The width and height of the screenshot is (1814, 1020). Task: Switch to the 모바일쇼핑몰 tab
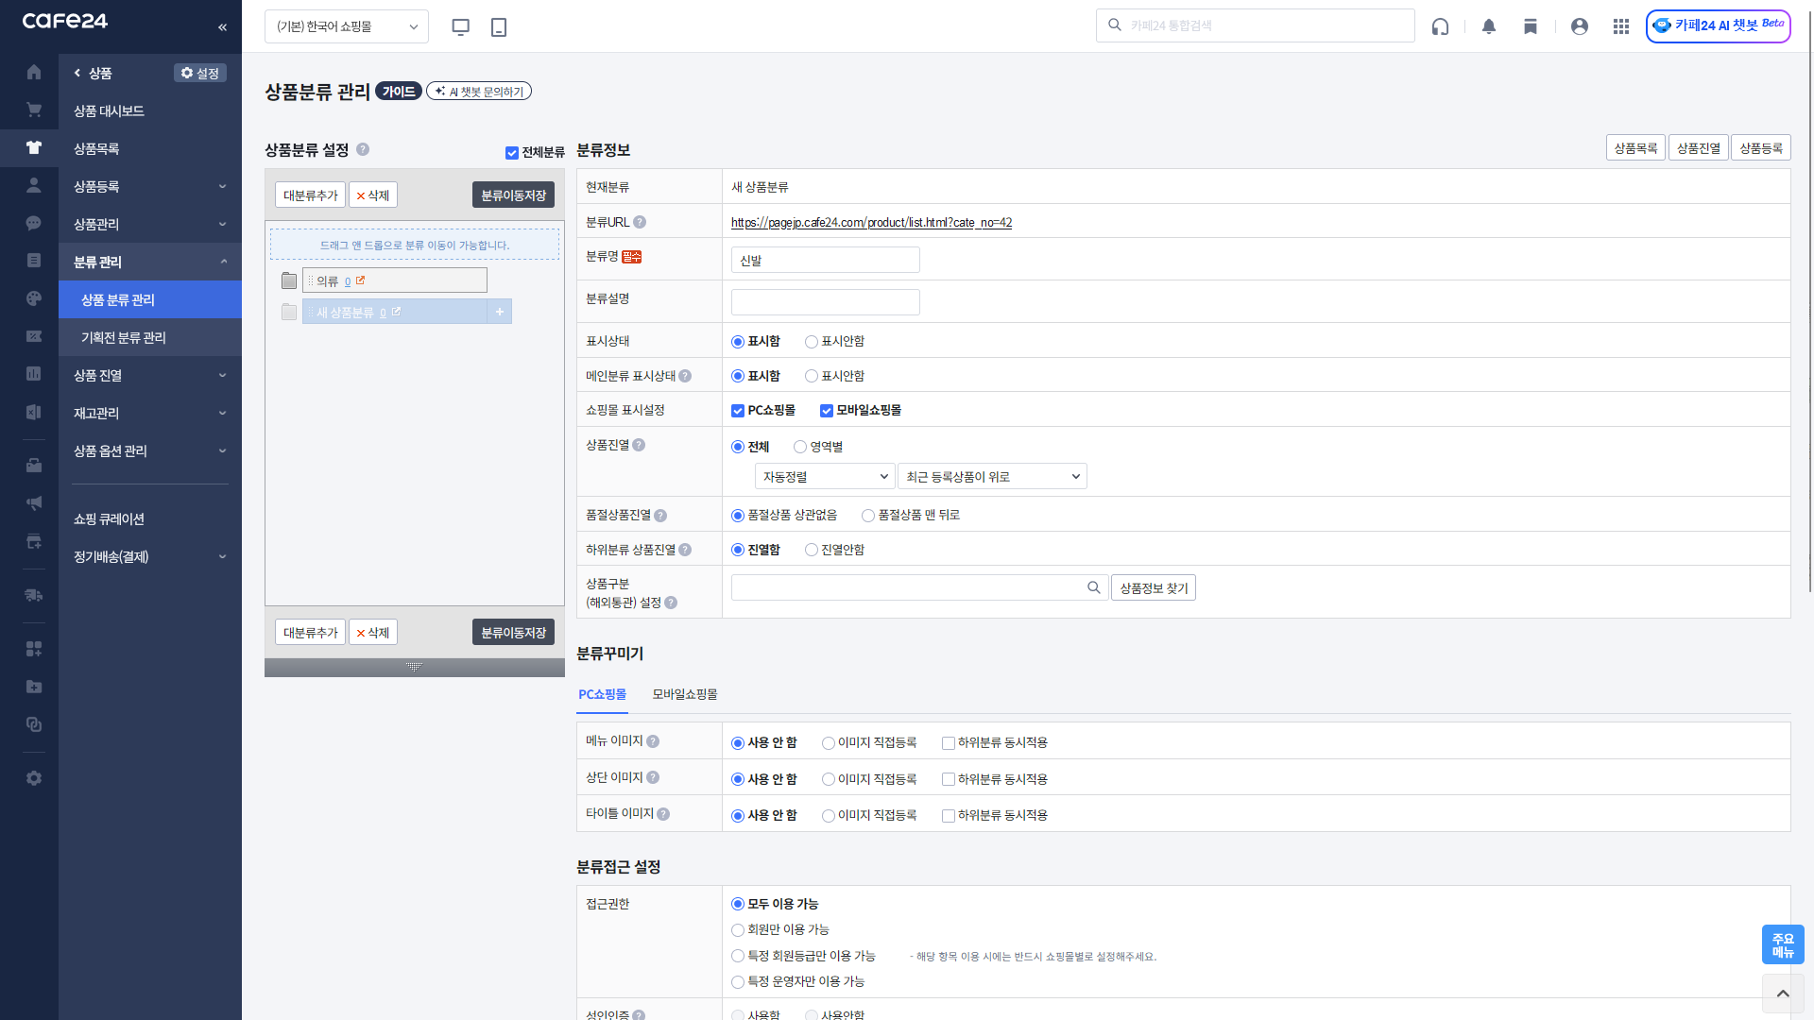[685, 694]
